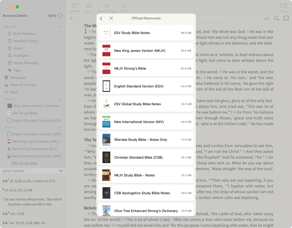Image resolution: width=292 pixels, height=228 pixels.
Task: Collapse the My Stuff section
Action: [60, 27]
